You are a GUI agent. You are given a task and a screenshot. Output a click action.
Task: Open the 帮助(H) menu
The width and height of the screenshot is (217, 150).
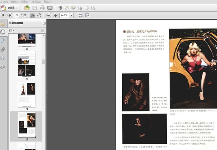[x=47, y=1]
